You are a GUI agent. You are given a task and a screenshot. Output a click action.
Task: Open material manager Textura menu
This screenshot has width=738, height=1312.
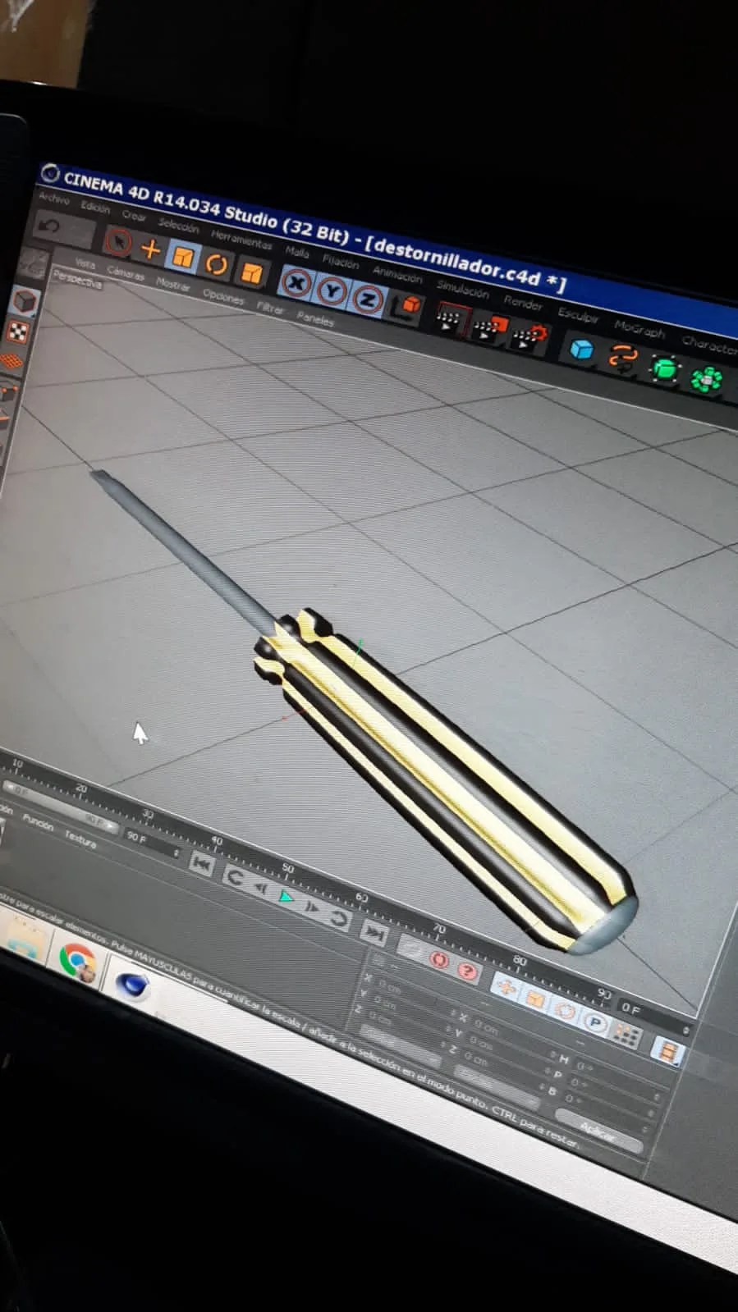coord(80,838)
